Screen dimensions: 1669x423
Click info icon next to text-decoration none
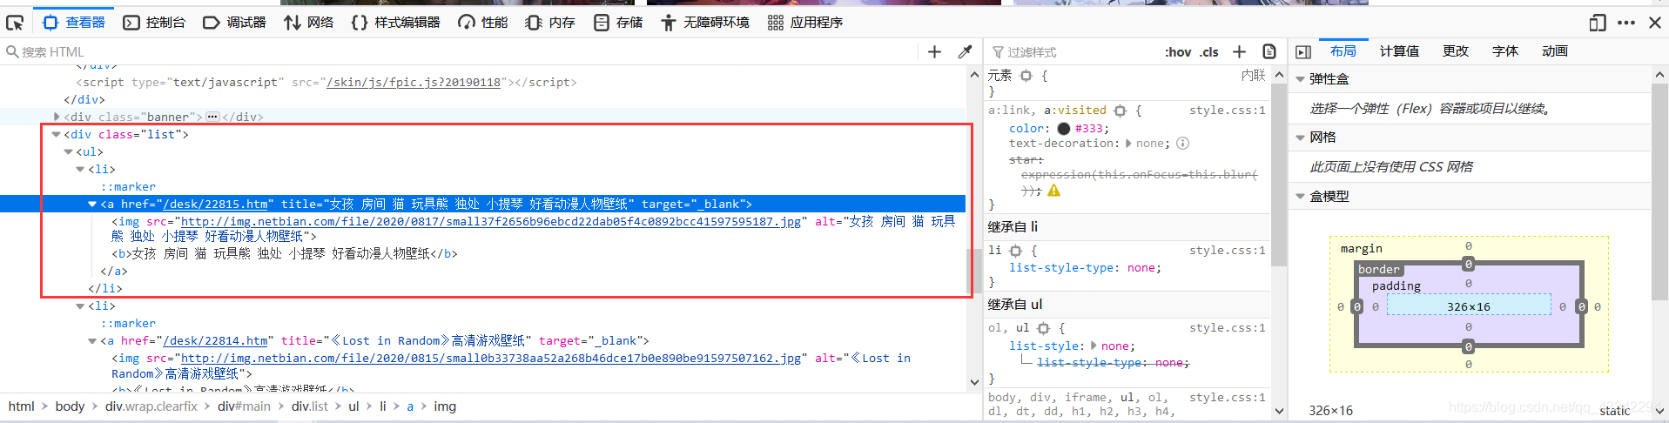pyautogui.click(x=1182, y=144)
